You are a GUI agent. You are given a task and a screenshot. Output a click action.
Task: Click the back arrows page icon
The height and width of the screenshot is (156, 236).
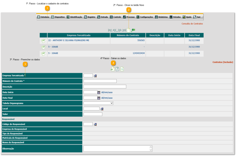point(122,69)
